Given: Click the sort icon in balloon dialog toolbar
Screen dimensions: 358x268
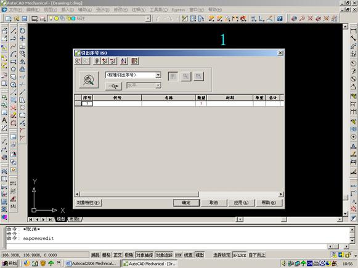Looking at the screenshot, I should [124, 61].
